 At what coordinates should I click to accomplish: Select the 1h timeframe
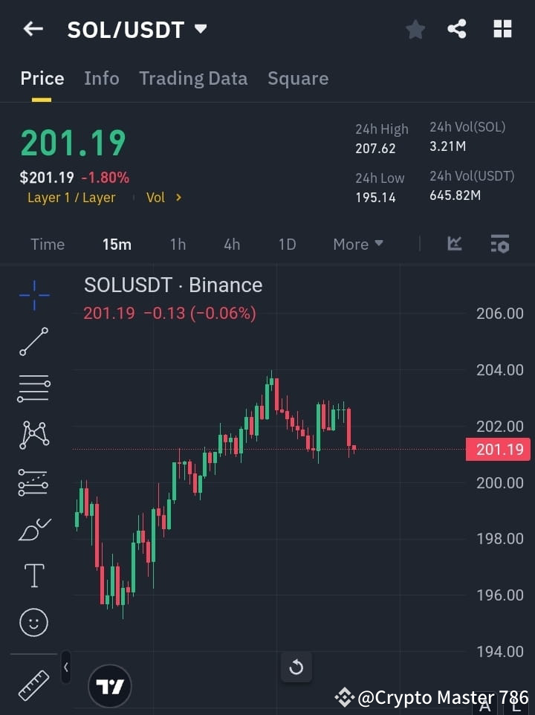click(178, 244)
